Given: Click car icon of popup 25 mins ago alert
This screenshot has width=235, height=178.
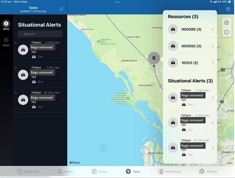Looking at the screenshot, I should (173, 148).
